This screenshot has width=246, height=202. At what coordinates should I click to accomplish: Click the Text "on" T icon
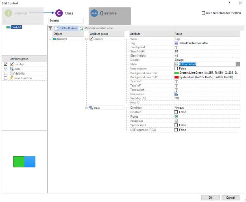[176, 82]
